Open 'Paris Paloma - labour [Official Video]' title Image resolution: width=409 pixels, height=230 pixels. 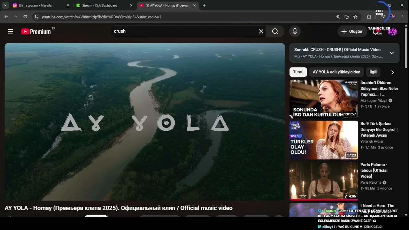click(374, 170)
